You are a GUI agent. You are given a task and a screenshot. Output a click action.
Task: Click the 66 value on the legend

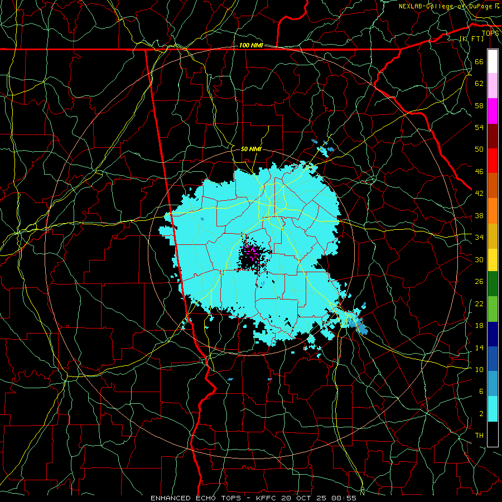coord(479,61)
